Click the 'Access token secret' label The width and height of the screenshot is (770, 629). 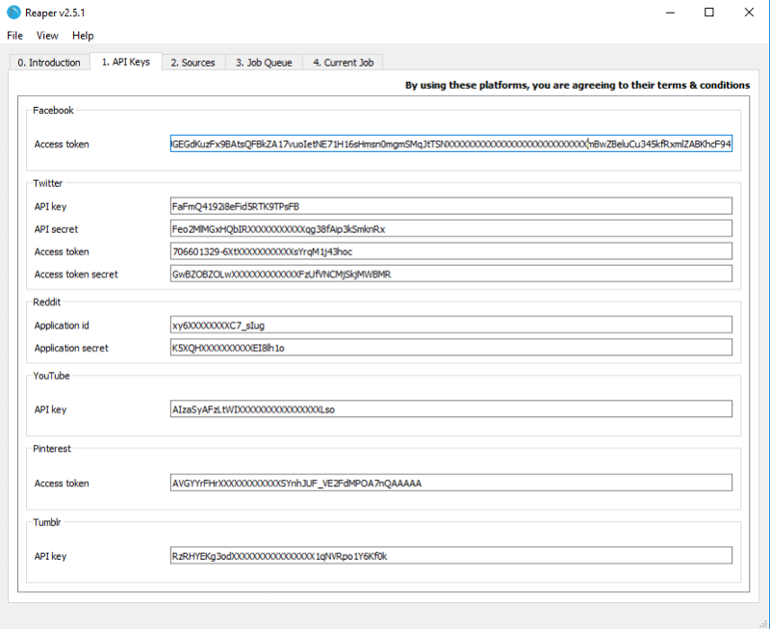[x=76, y=275]
